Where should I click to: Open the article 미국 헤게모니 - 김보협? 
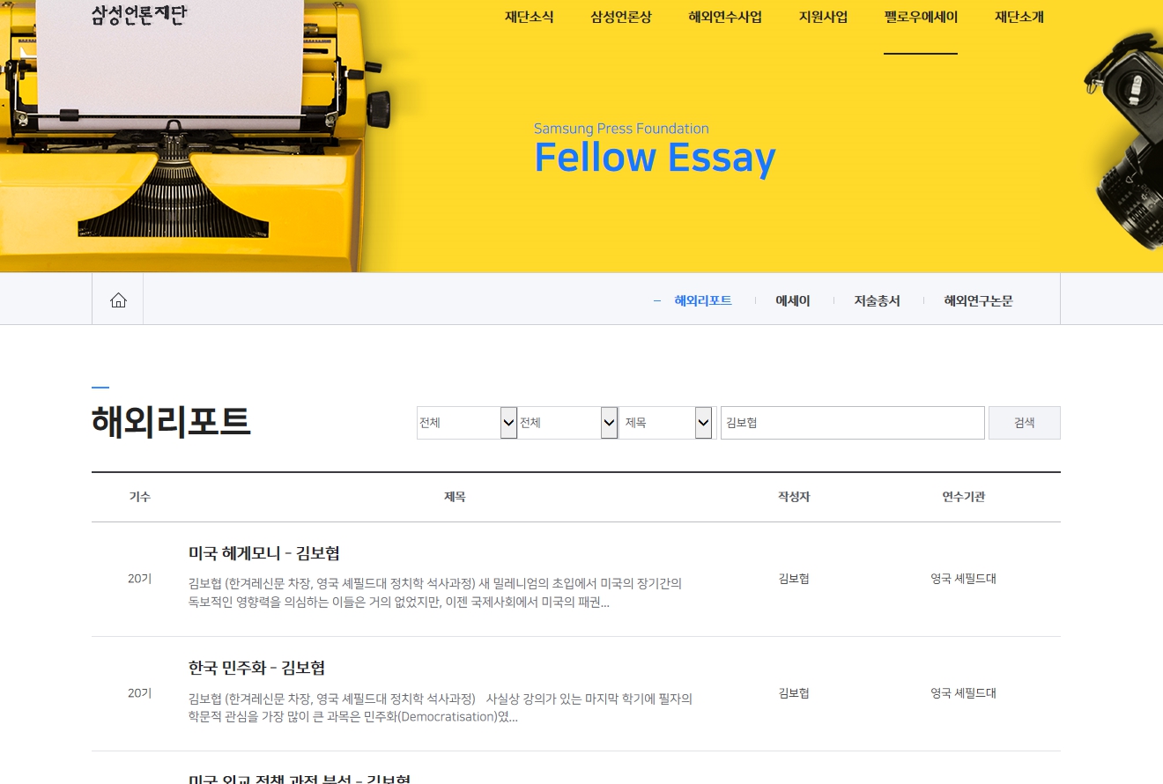click(x=264, y=553)
